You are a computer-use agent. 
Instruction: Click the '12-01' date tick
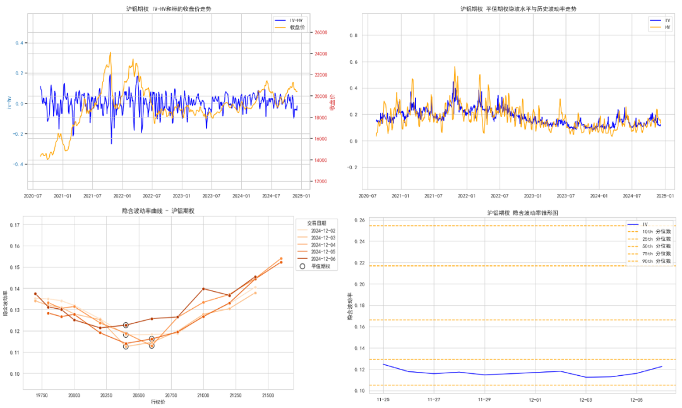click(x=535, y=399)
